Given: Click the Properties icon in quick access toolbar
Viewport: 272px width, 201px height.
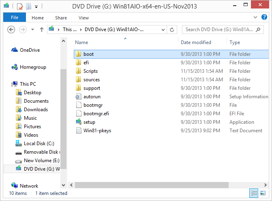Looking at the screenshot, I should point(20,6).
